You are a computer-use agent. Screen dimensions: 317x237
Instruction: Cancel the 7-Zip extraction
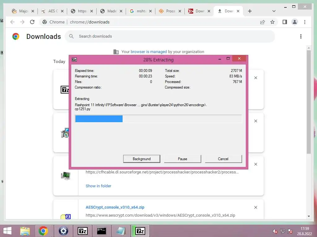tap(223, 159)
